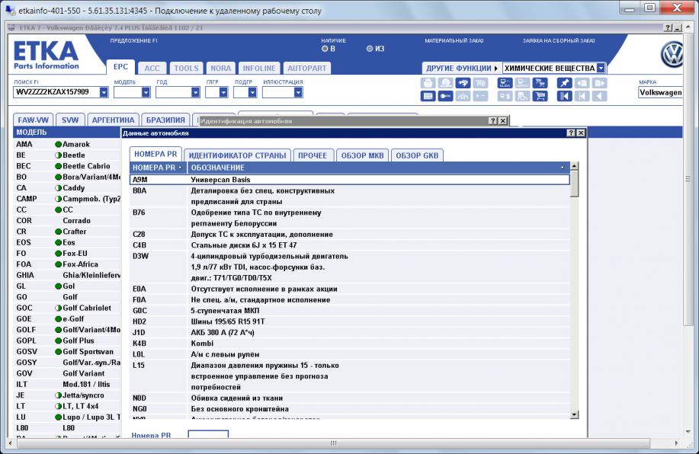
Task: Open the ПРОЧЕЕ tab
Action: (x=313, y=155)
